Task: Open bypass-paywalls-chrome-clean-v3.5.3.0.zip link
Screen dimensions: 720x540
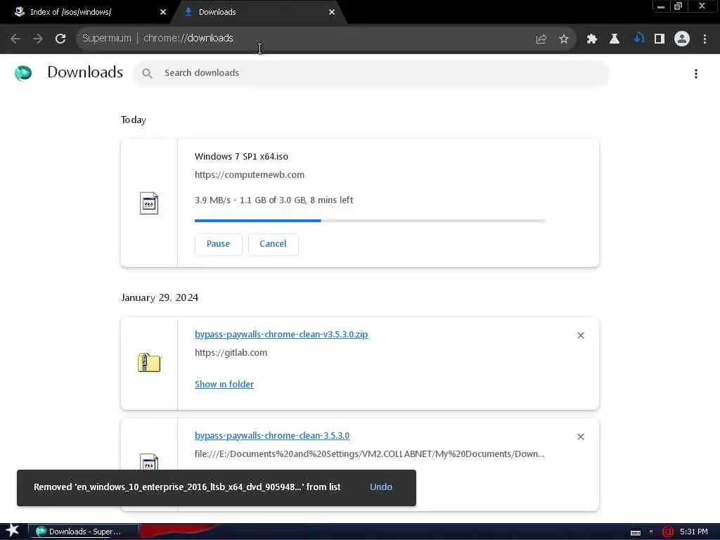Action: click(281, 334)
